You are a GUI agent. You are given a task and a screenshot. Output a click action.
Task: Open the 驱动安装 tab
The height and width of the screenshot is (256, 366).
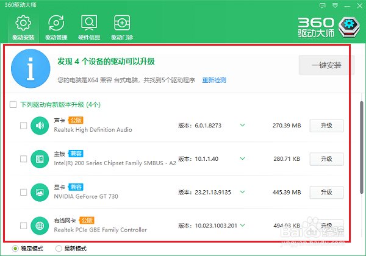pos(23,28)
